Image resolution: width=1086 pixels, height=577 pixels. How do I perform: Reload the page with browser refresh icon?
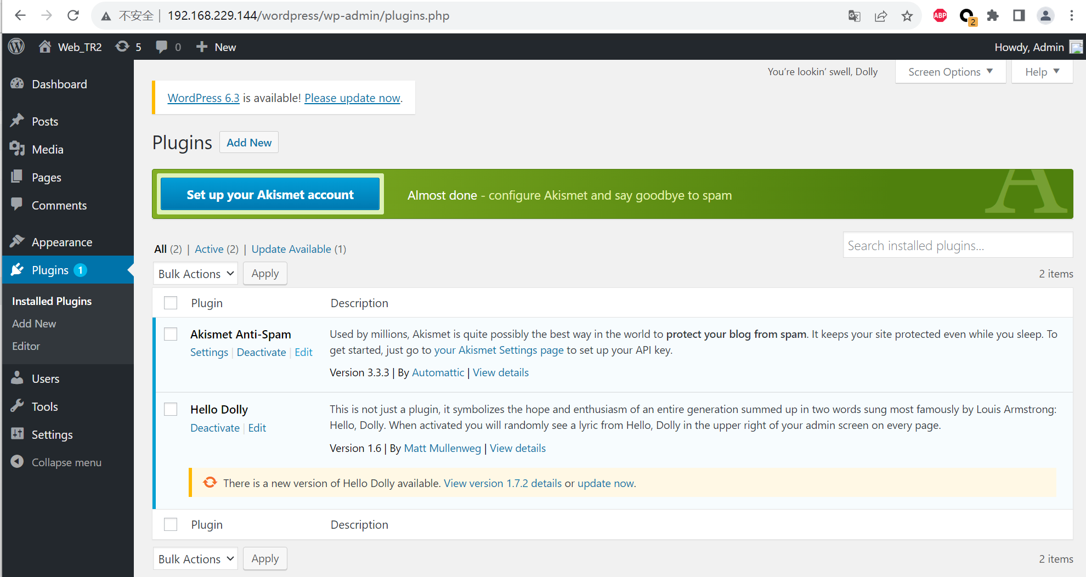(x=73, y=15)
